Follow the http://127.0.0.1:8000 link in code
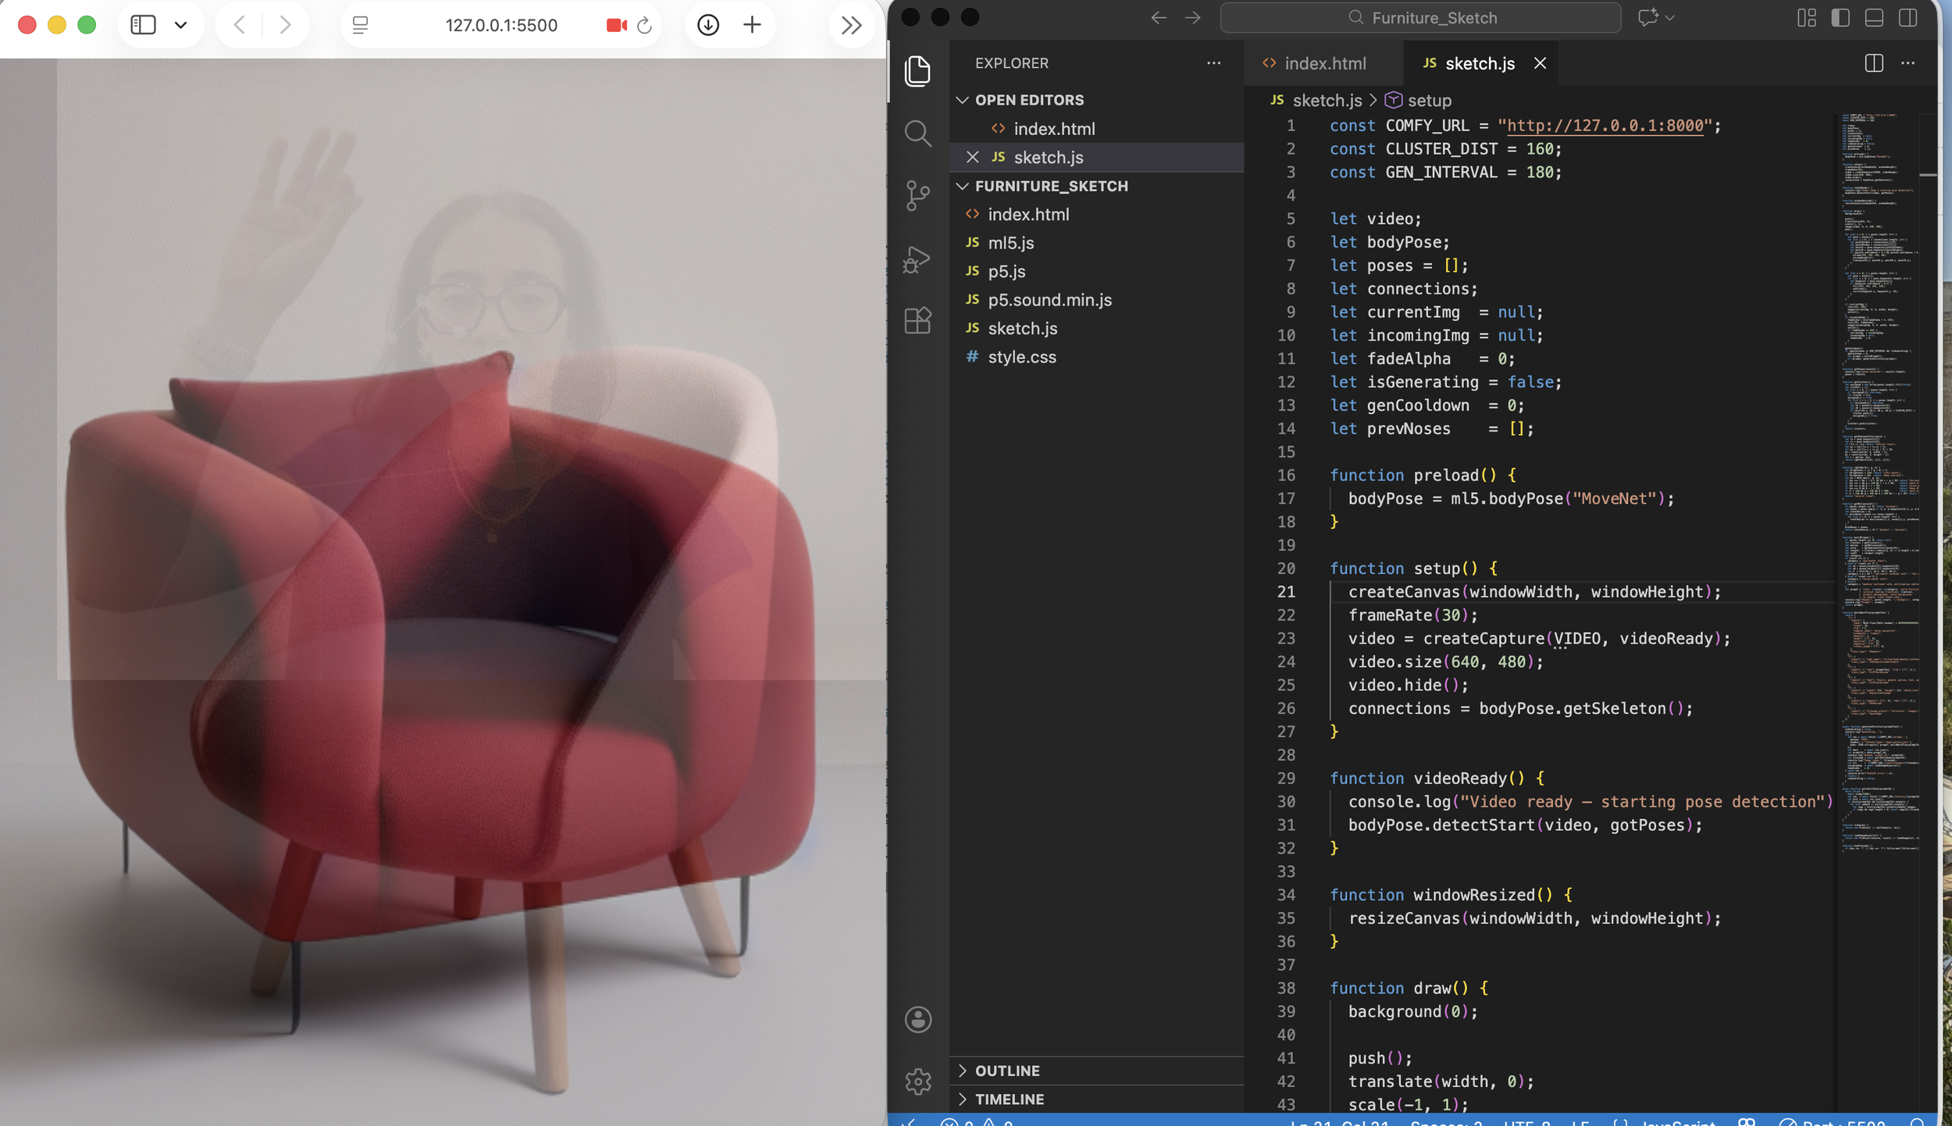 (x=1605, y=126)
